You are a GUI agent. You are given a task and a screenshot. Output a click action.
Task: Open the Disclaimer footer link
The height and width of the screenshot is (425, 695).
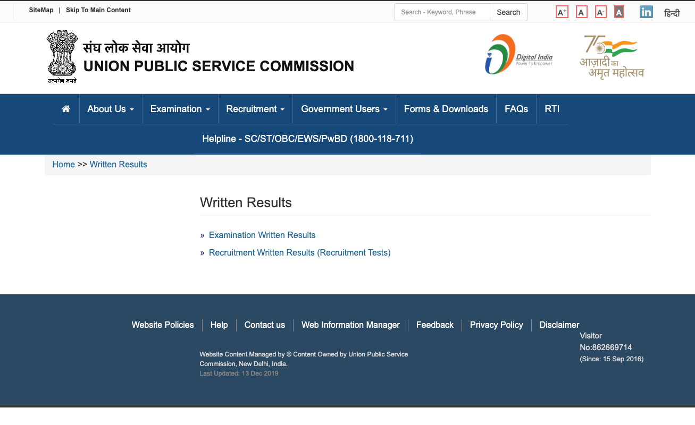click(x=559, y=325)
